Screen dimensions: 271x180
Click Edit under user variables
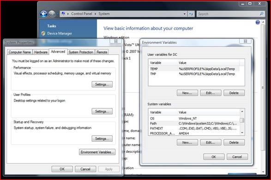pyautogui.click(x=211, y=93)
